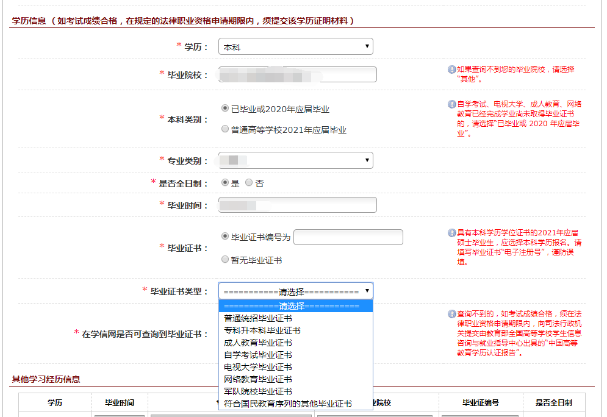607x417 pixels.
Task: Click the 毕业证书编号 input field
Action: (x=348, y=237)
